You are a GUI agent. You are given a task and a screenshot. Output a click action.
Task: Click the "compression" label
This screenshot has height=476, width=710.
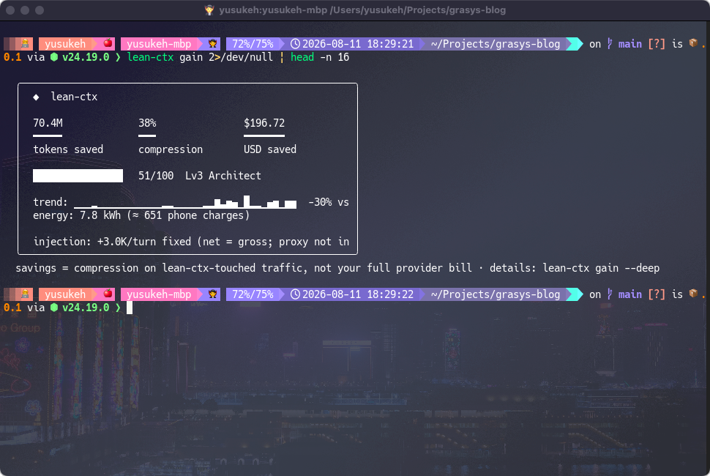tap(171, 149)
